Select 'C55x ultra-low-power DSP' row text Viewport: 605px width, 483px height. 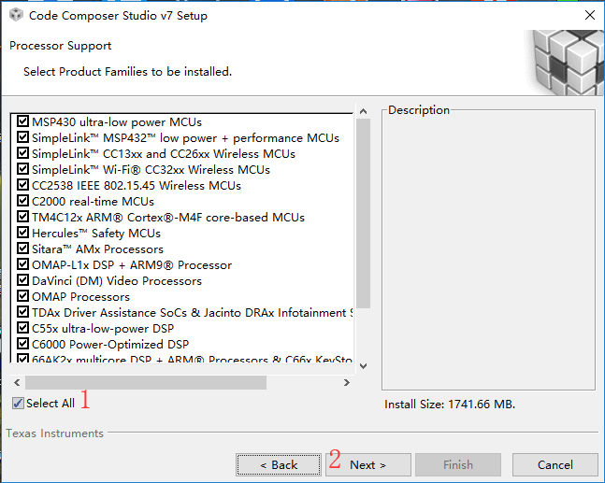click(x=103, y=329)
